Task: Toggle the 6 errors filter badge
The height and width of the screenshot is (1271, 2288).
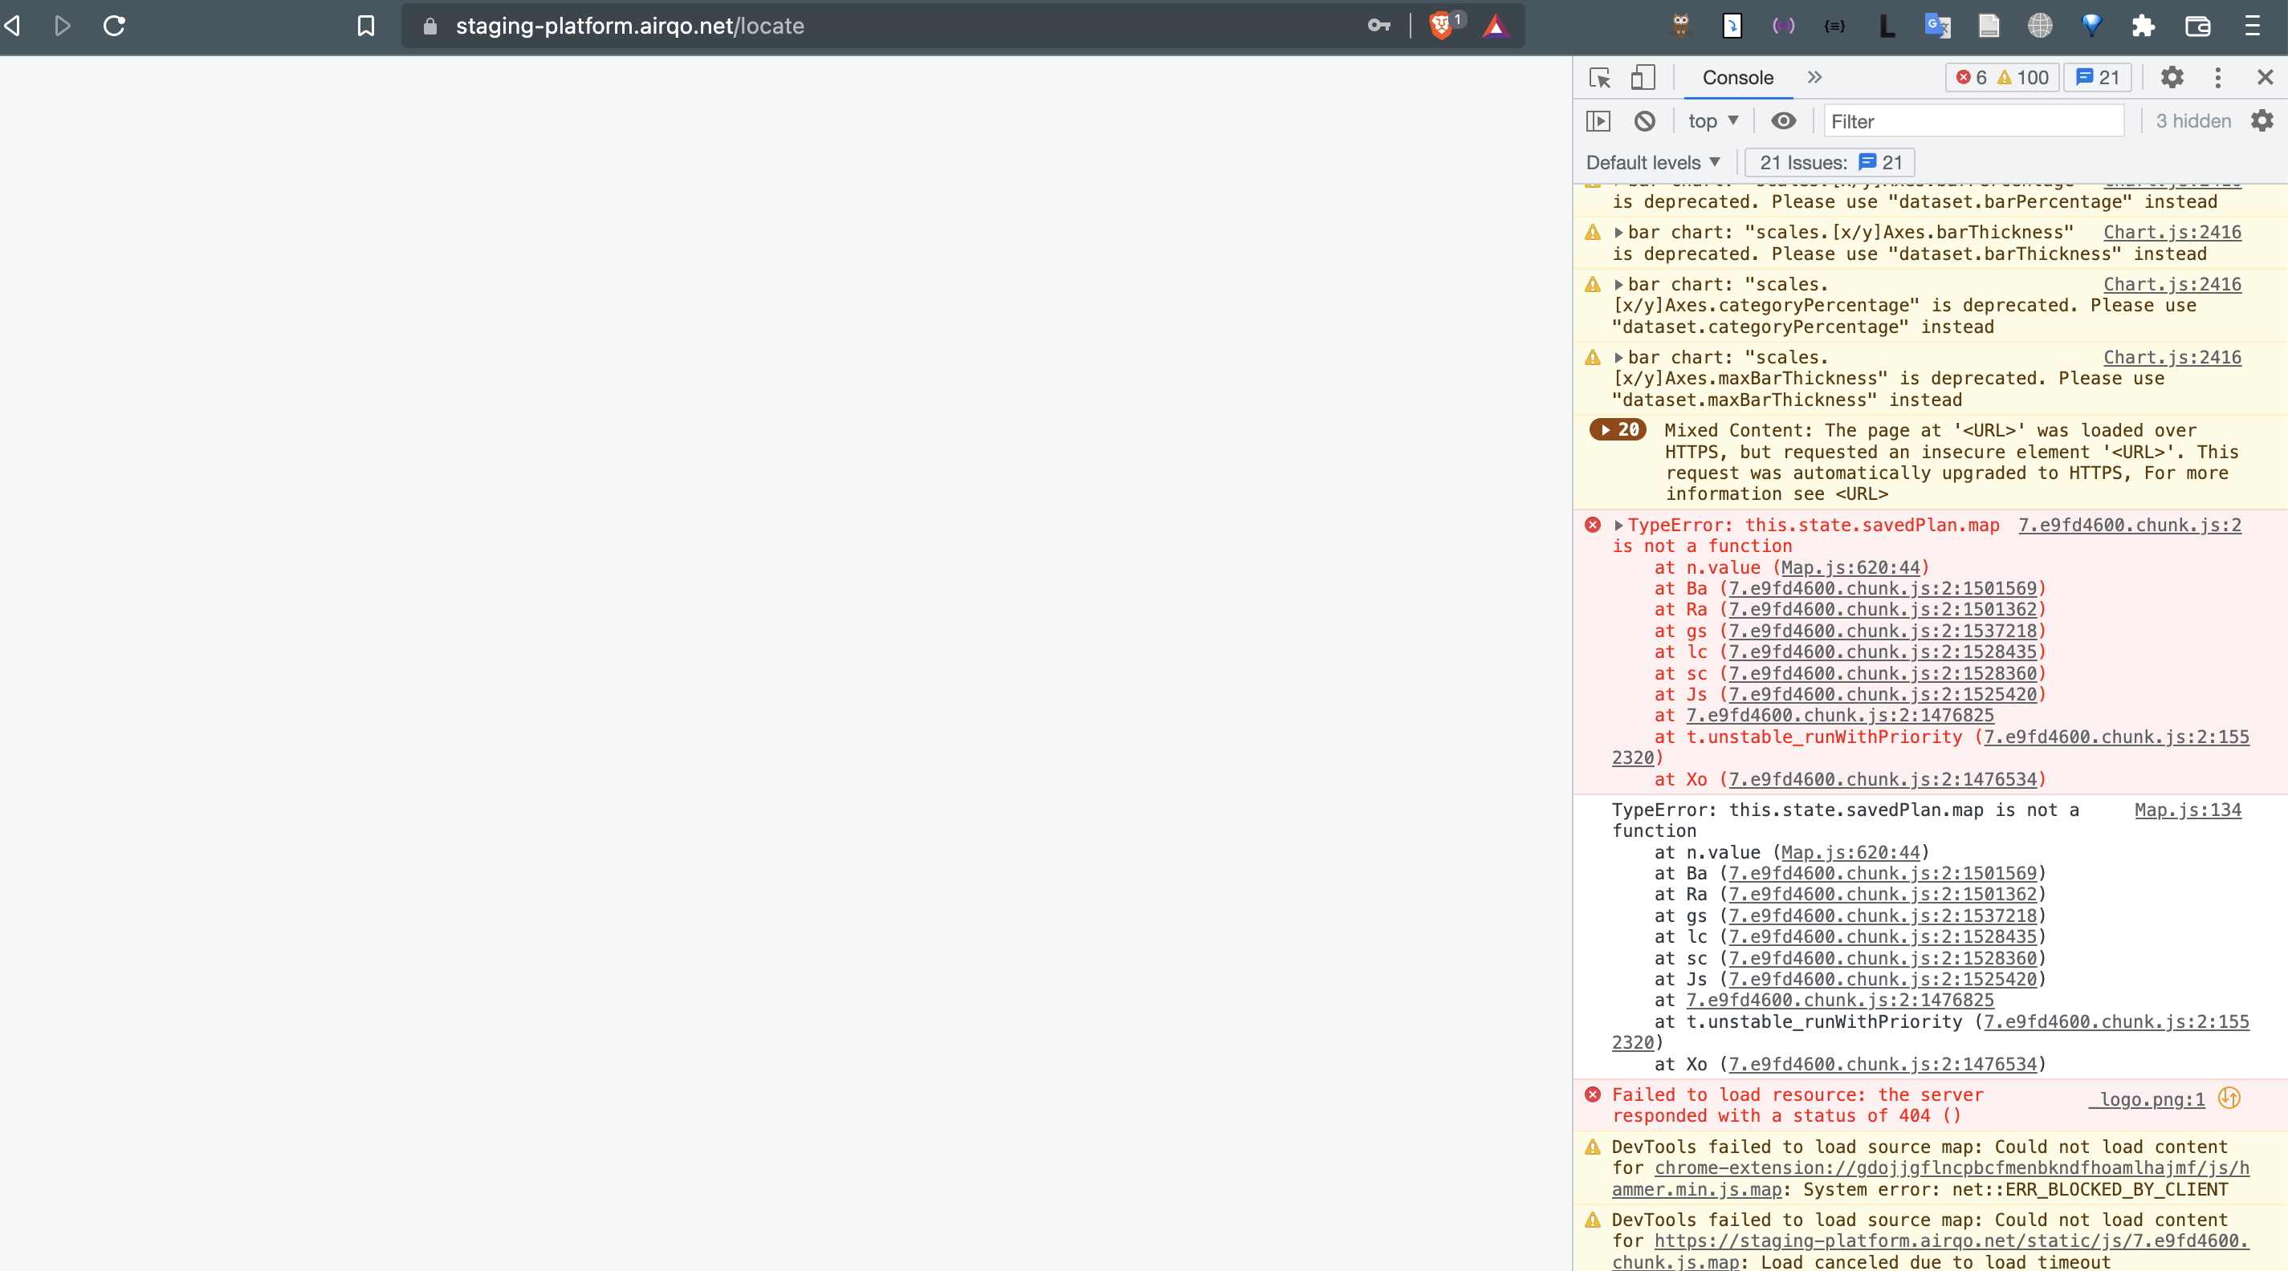Action: click(x=1972, y=77)
